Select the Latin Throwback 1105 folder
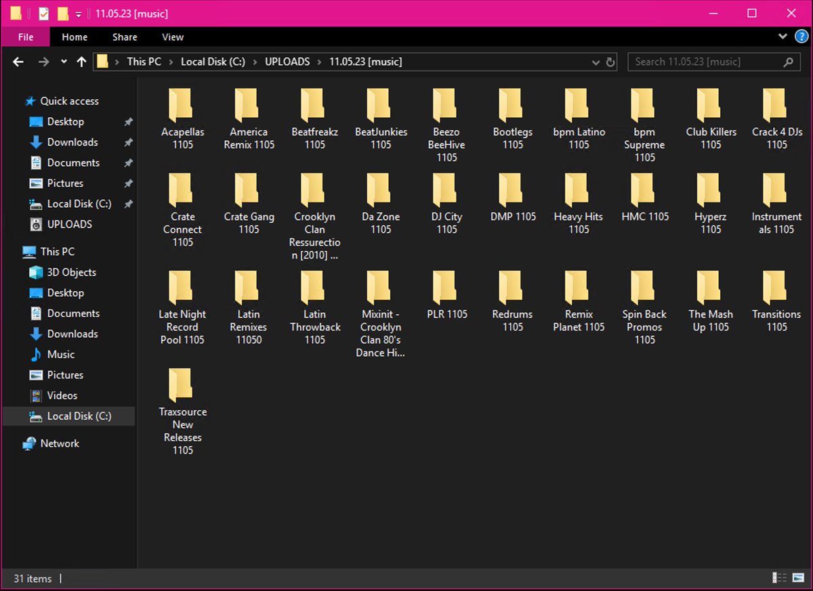Viewport: 813px width, 591px height. 314,308
